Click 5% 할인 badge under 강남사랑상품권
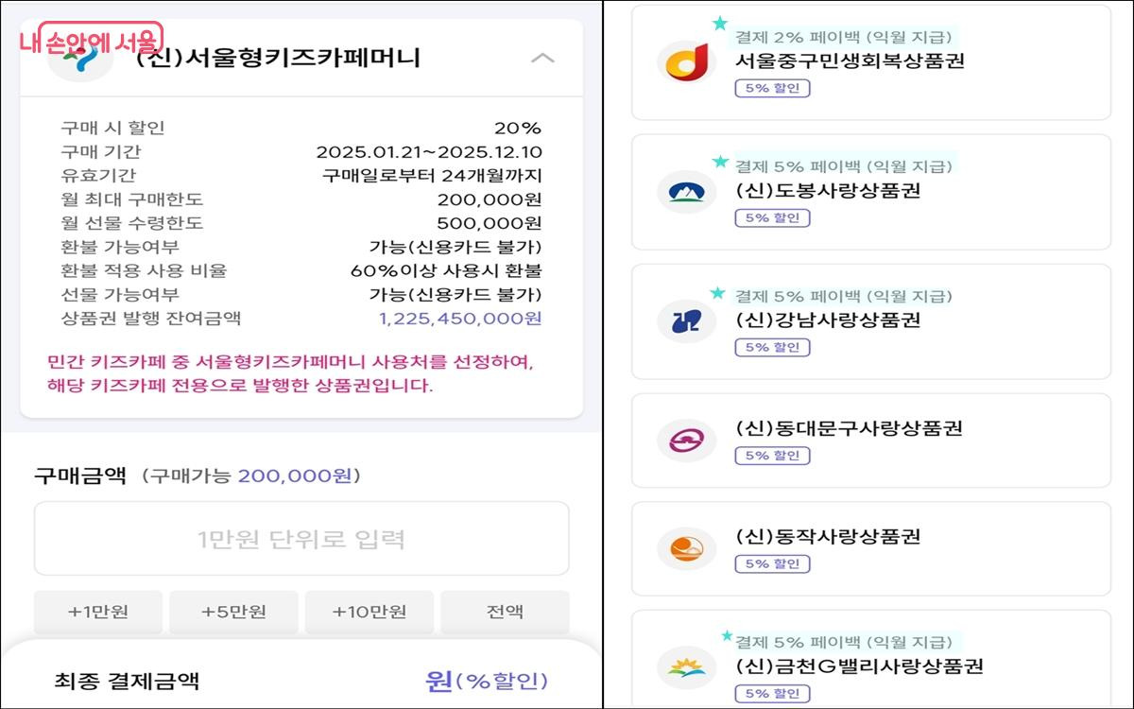Image resolution: width=1134 pixels, height=709 pixels. [x=773, y=347]
